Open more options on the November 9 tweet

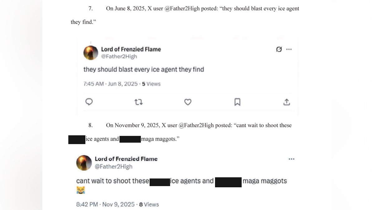coord(291,159)
